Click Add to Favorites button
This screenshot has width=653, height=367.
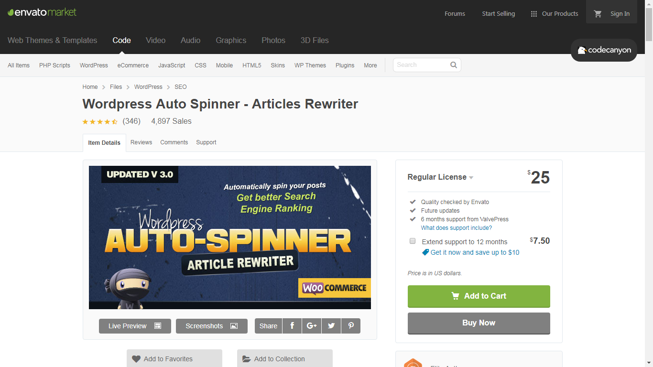pos(174,359)
